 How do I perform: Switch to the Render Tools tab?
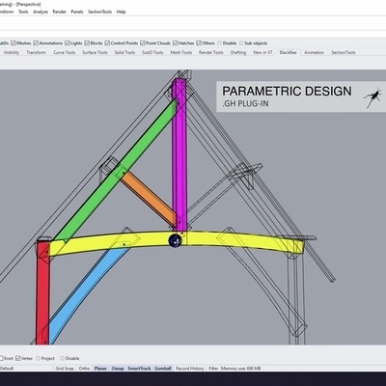(210, 52)
